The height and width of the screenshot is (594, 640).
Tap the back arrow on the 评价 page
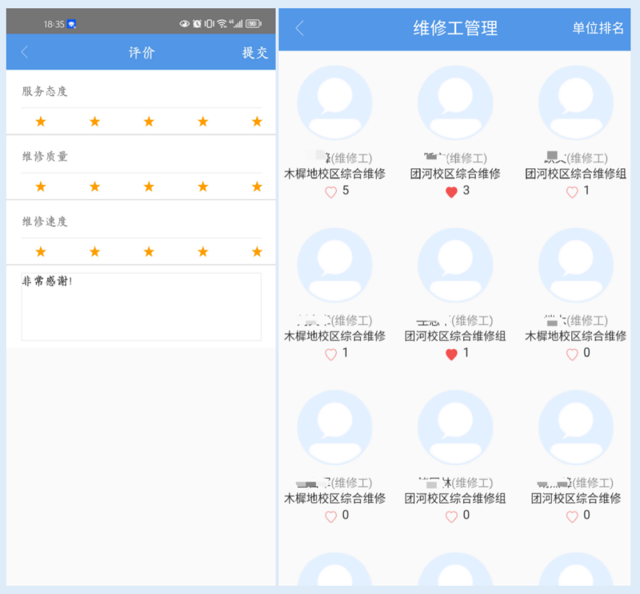pyautogui.click(x=24, y=53)
